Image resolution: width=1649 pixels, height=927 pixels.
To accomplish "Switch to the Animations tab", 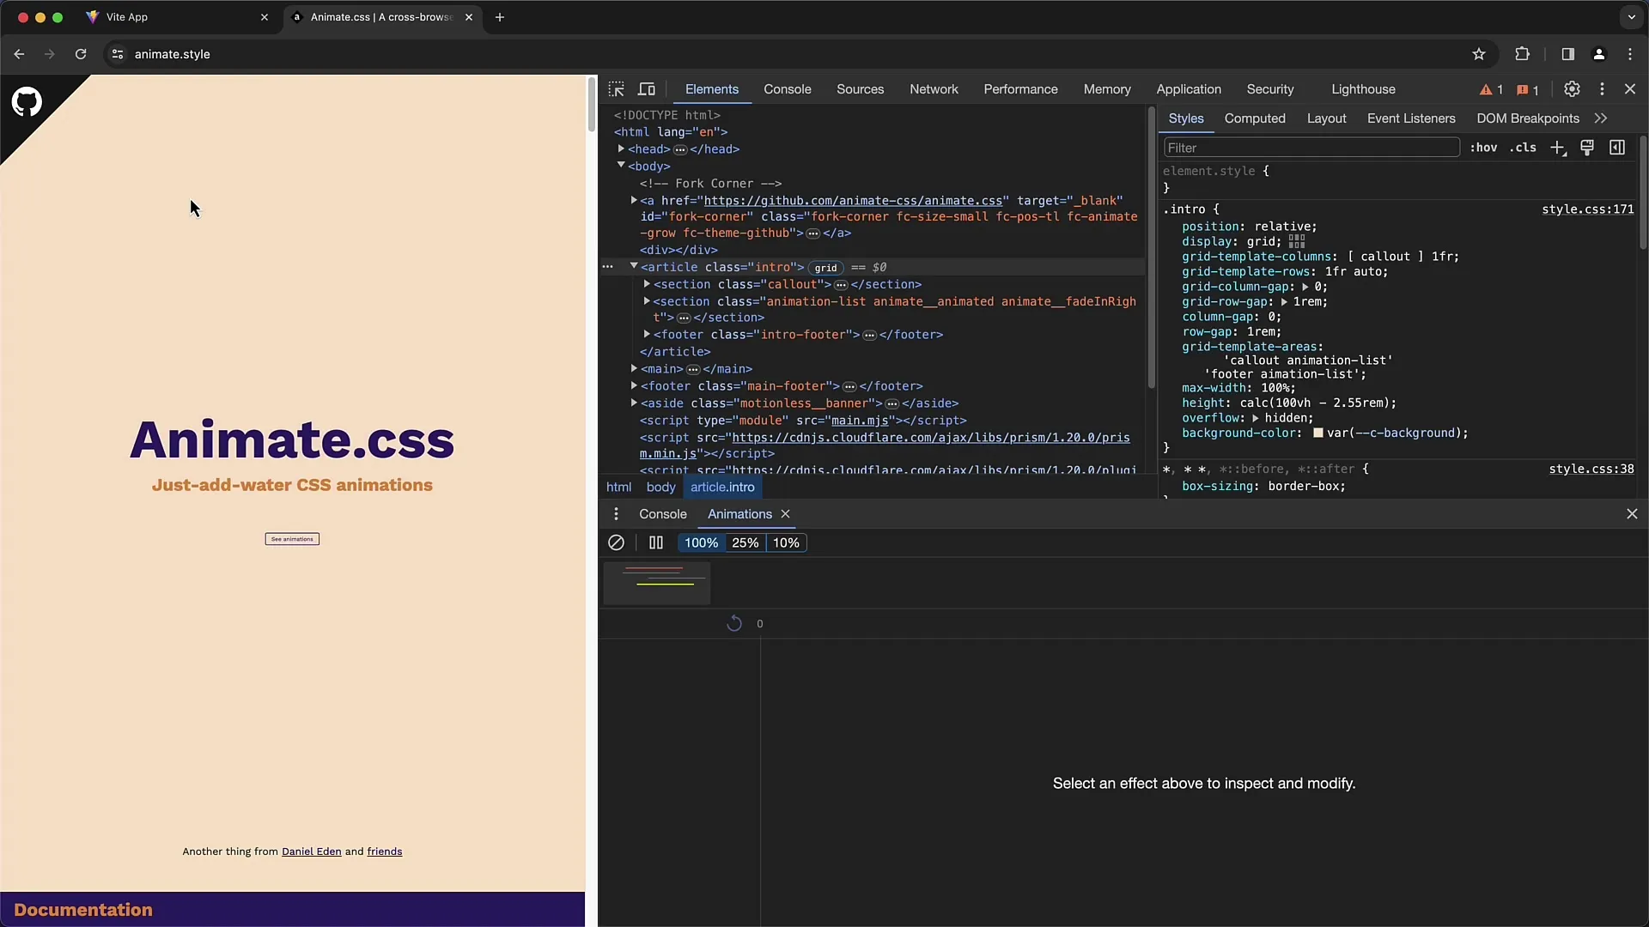I will 739,512.
